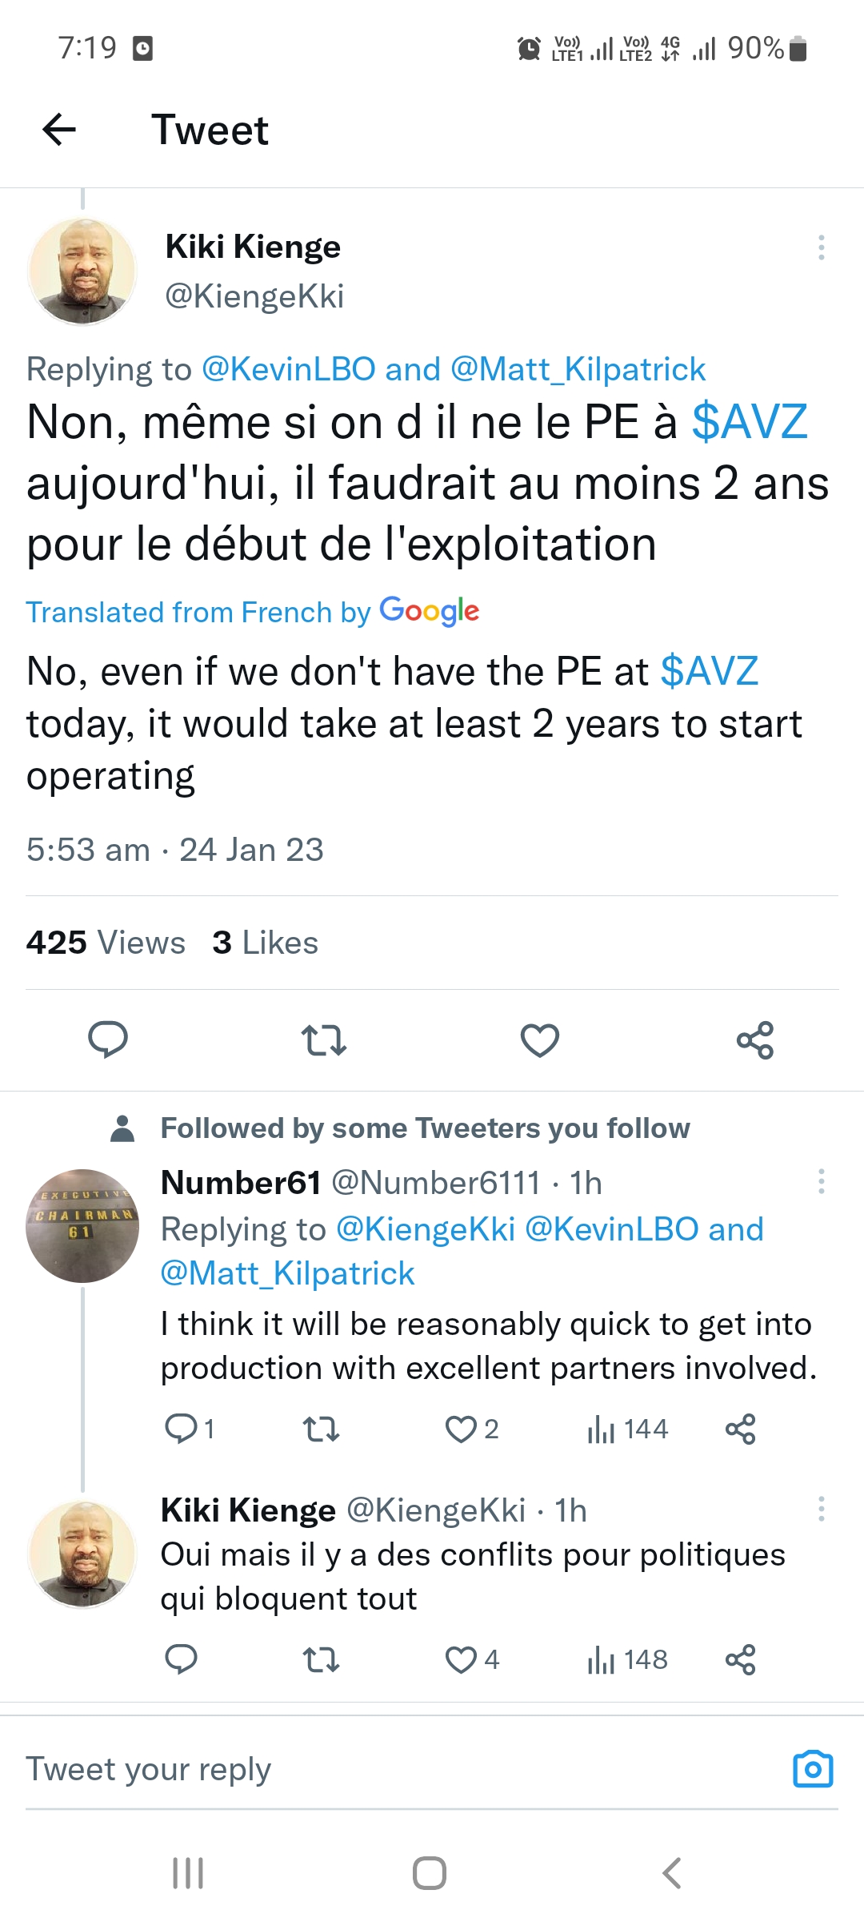Like Number61's reply
This screenshot has height=1922, width=864.
[x=462, y=1429]
